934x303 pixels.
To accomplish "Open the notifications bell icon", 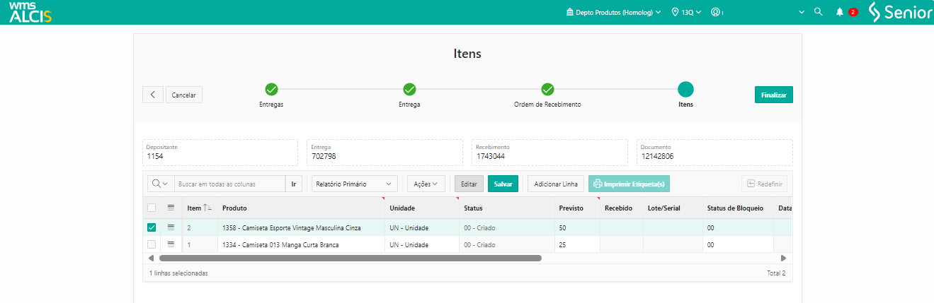I will pyautogui.click(x=840, y=12).
